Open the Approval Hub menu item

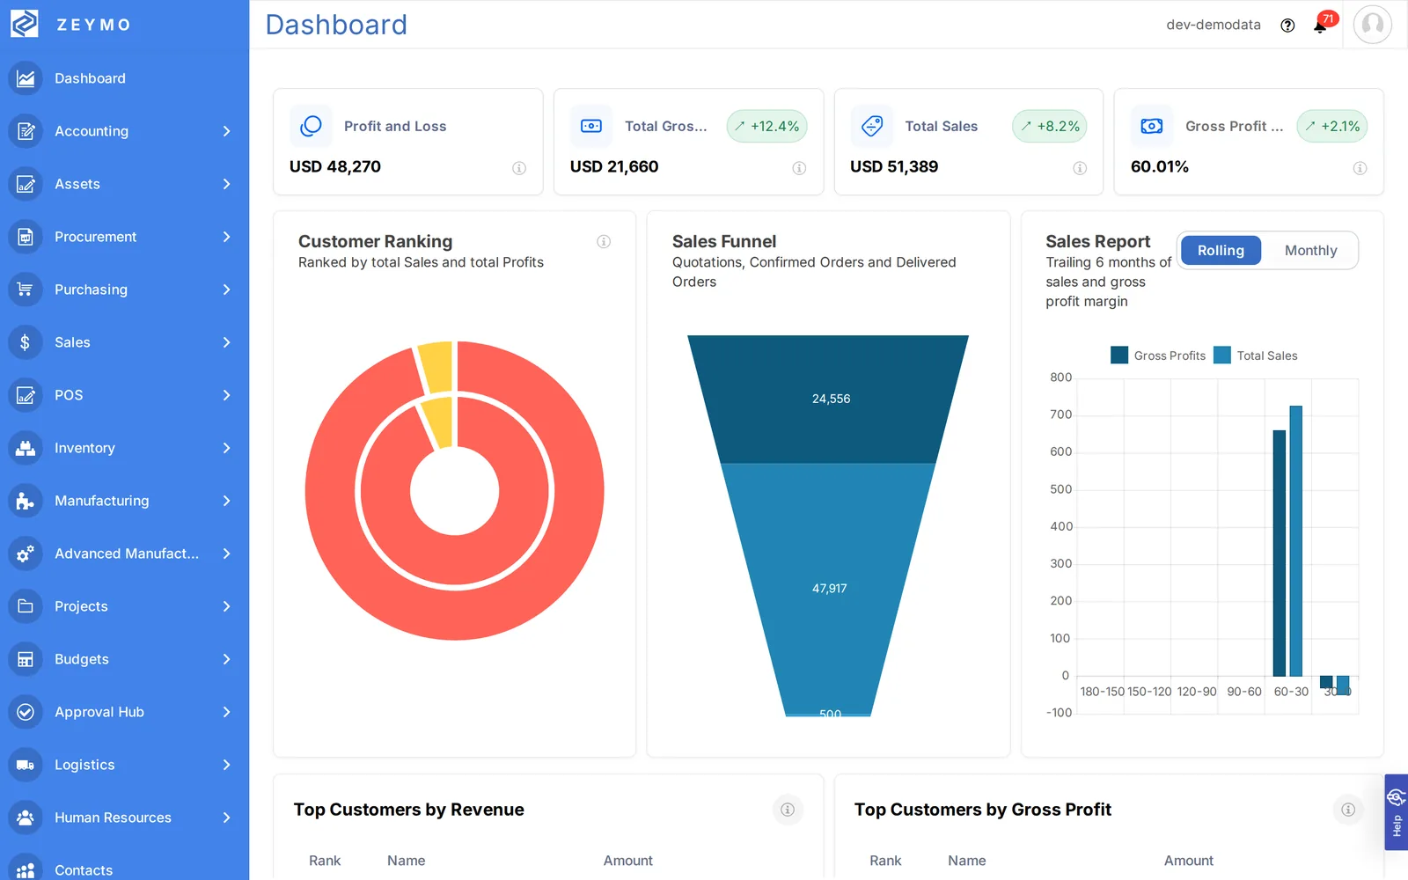click(x=124, y=712)
